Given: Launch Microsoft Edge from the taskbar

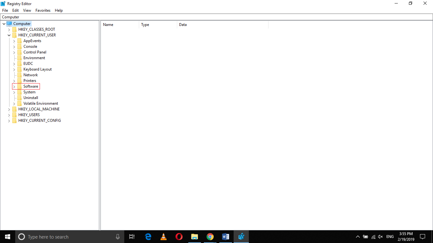Looking at the screenshot, I should (x=148, y=237).
